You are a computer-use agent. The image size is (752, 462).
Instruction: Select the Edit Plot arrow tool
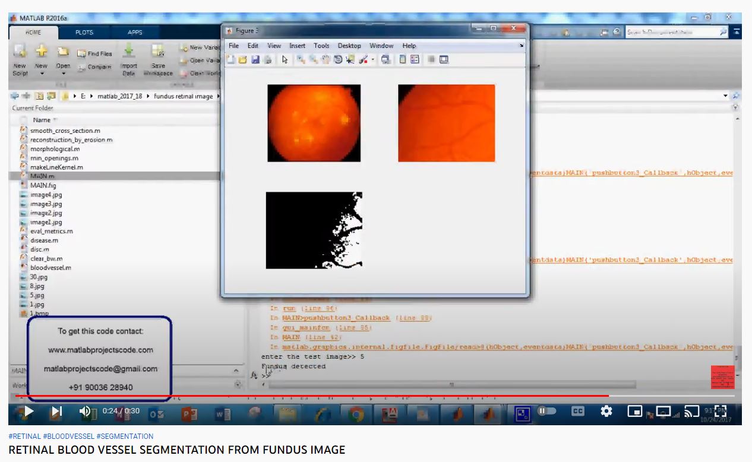coord(285,59)
